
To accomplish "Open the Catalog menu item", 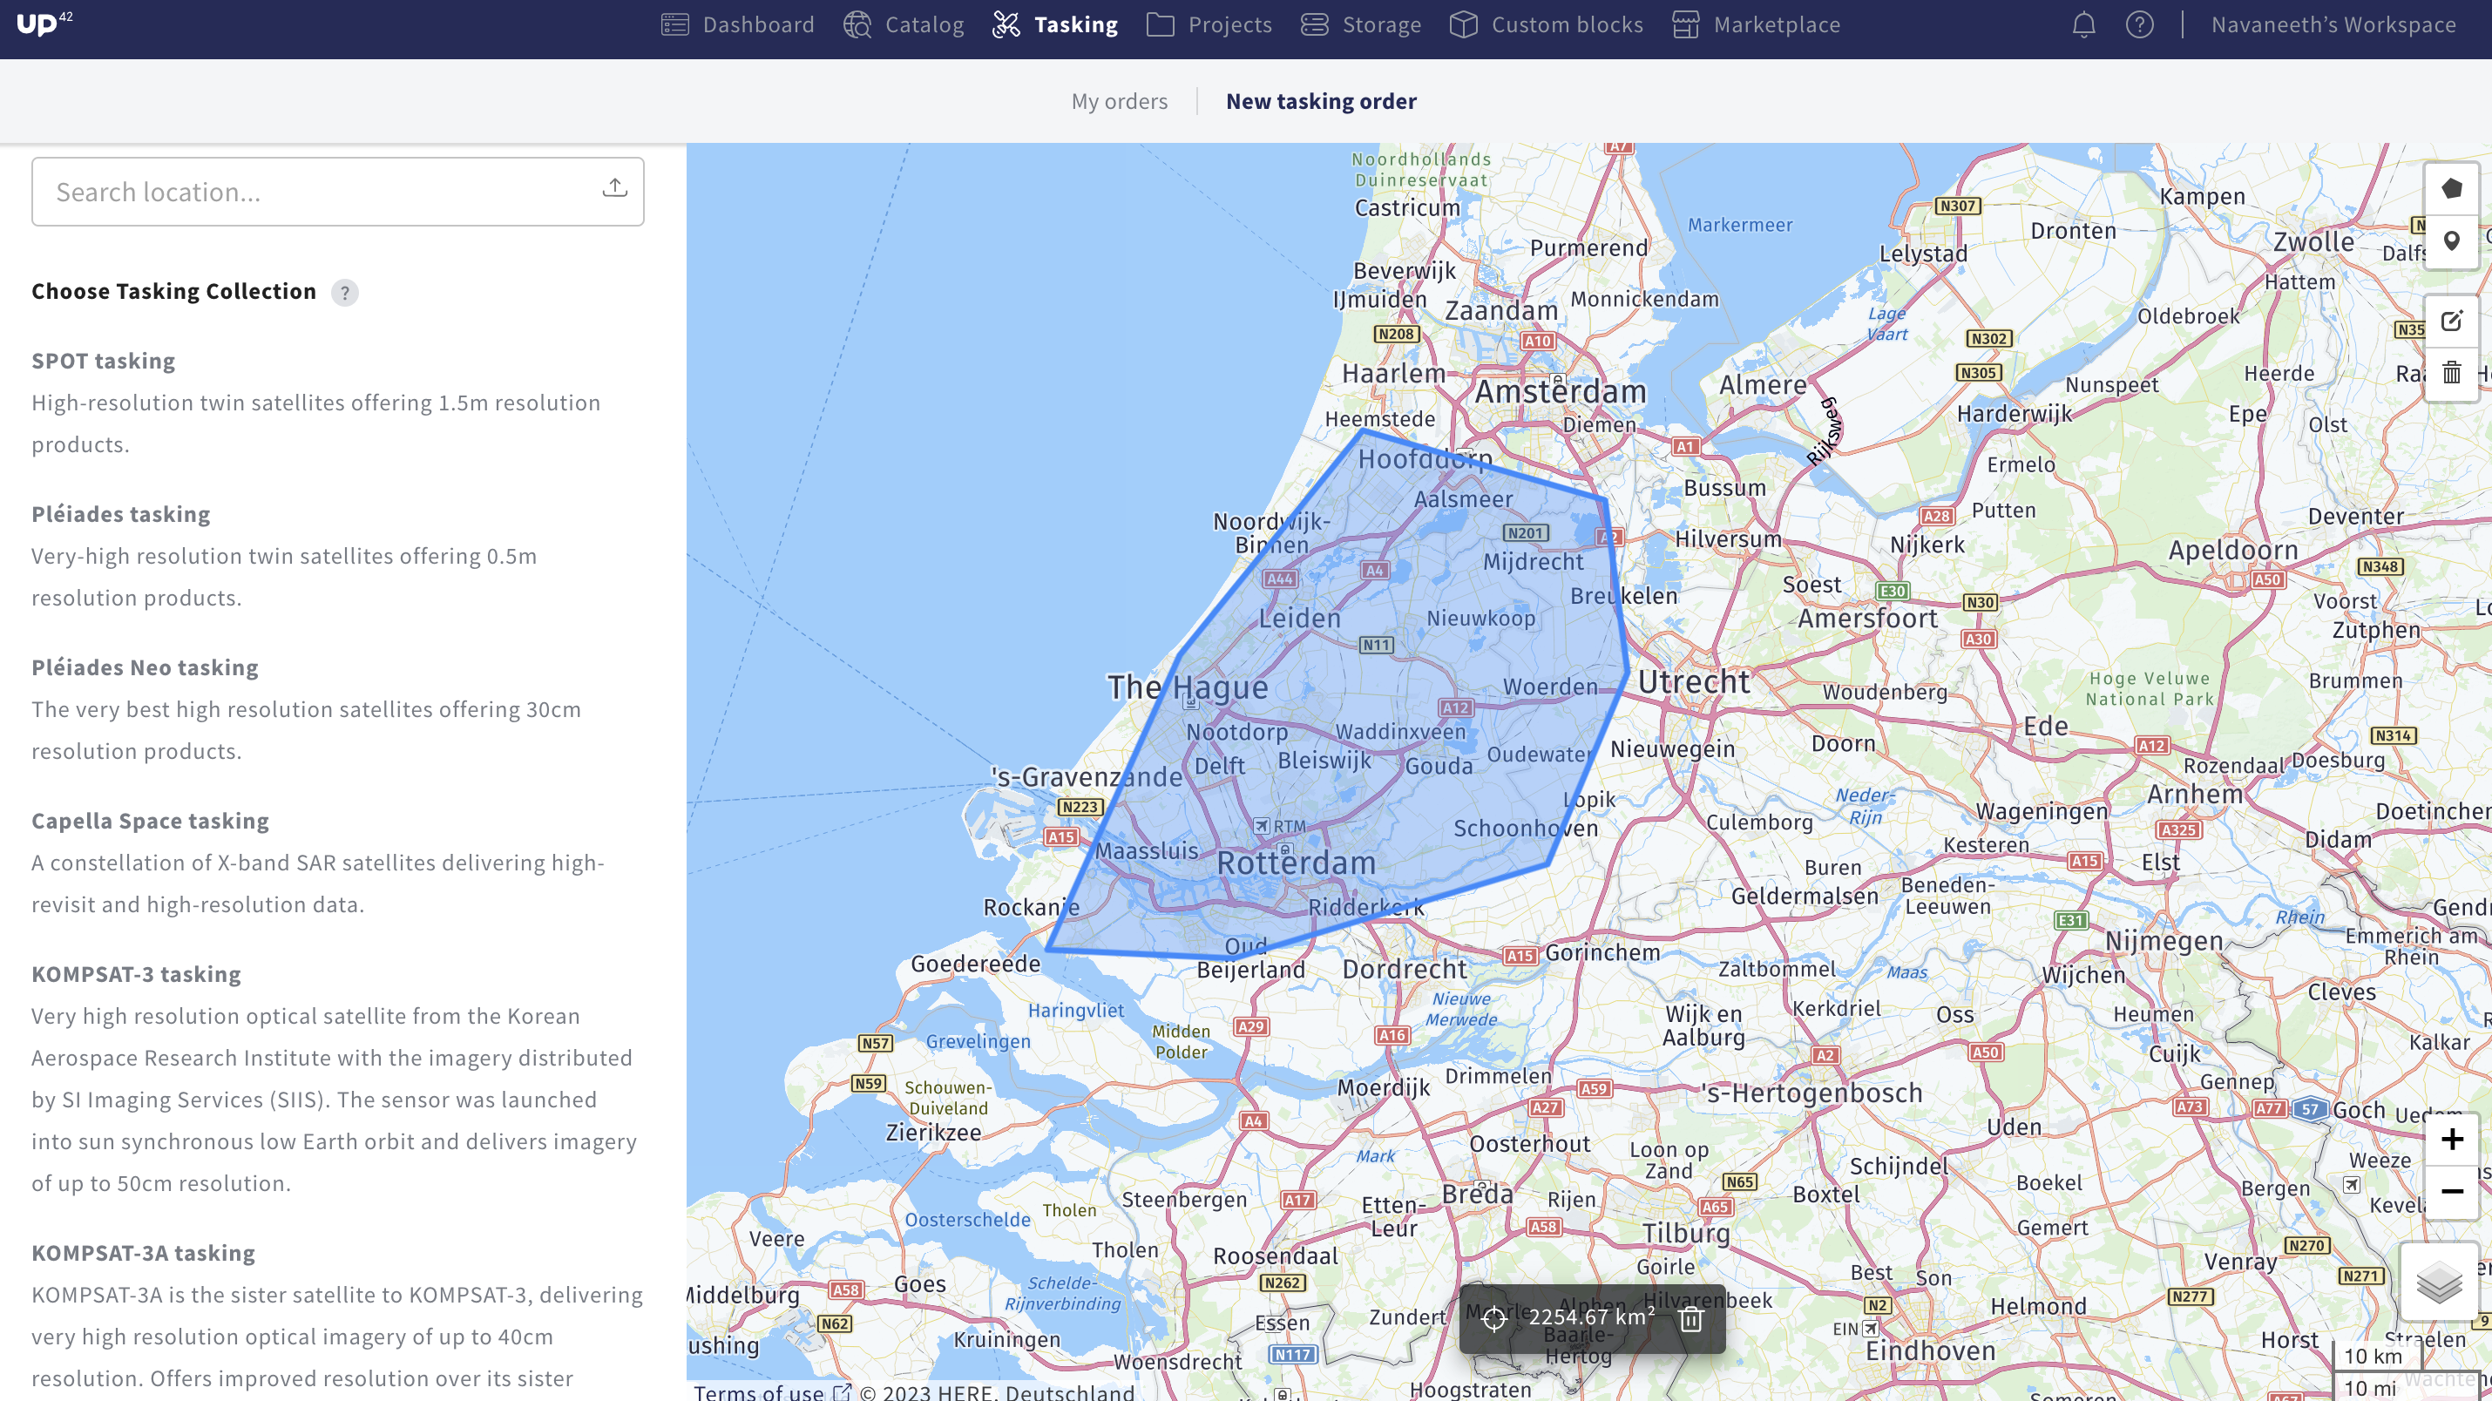I will point(904,25).
